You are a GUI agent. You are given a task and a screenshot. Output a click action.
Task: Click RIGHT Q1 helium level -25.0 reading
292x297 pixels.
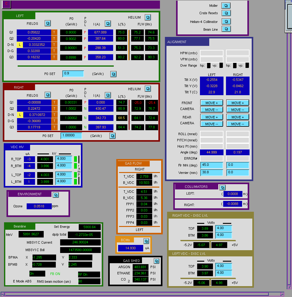[x=138, y=103]
